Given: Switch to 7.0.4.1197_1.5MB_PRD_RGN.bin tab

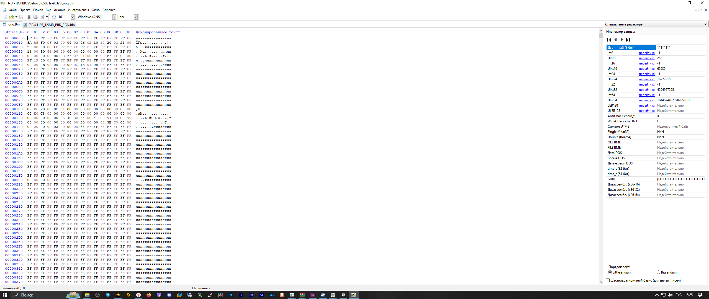Looking at the screenshot, I should click(52, 25).
